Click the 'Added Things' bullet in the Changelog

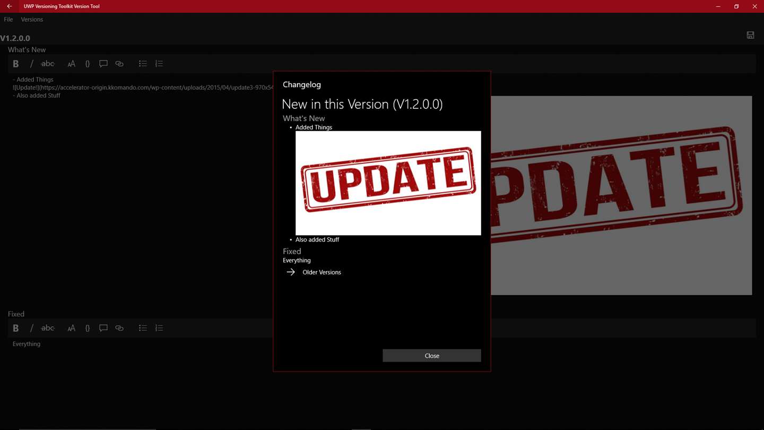(314, 127)
